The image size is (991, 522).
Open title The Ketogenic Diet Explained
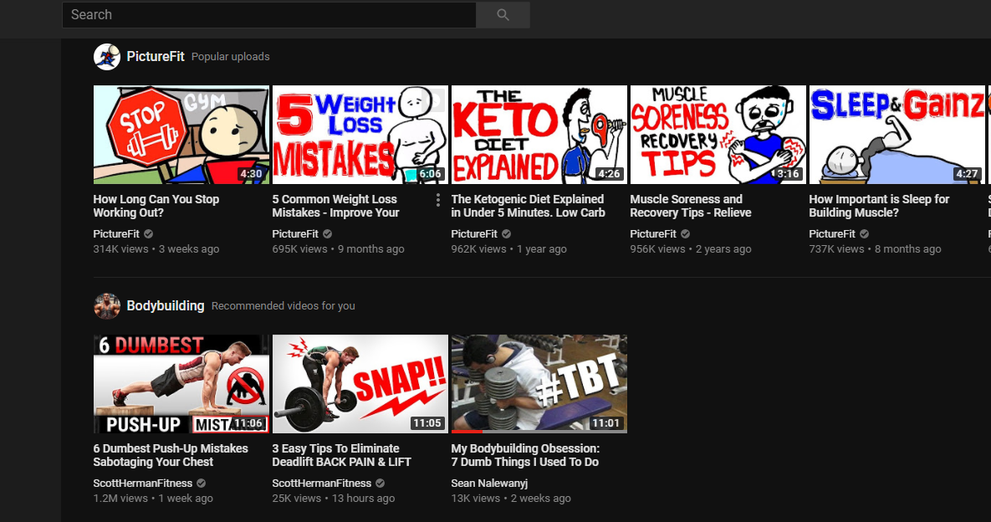529,206
